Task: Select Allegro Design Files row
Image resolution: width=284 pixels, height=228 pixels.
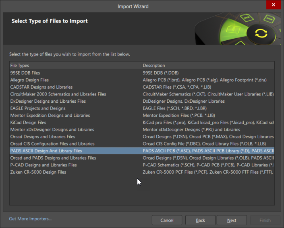Action: 29,80
